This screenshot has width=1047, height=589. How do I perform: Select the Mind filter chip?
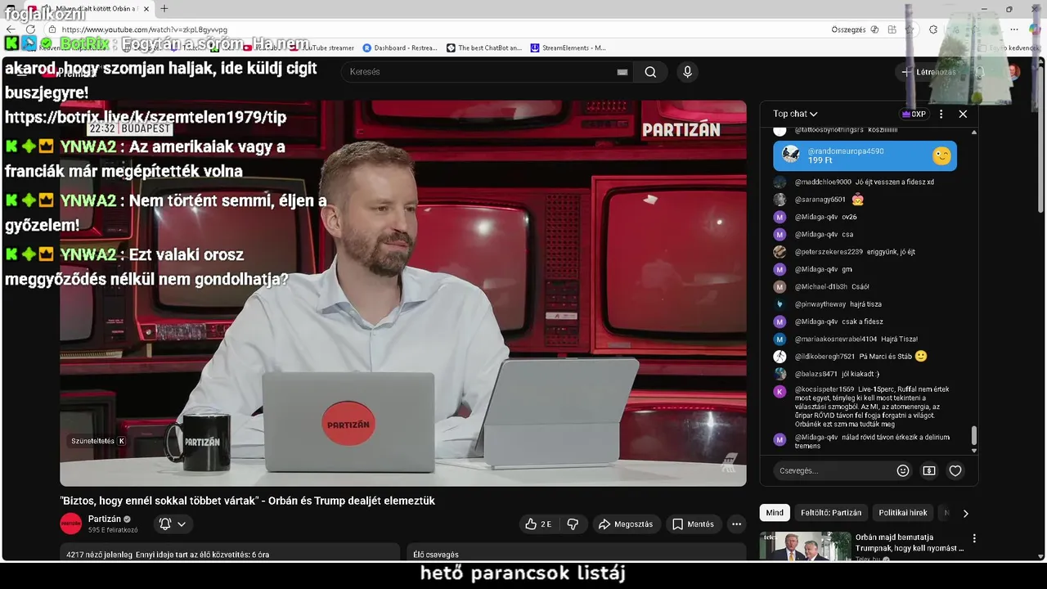coord(775,513)
